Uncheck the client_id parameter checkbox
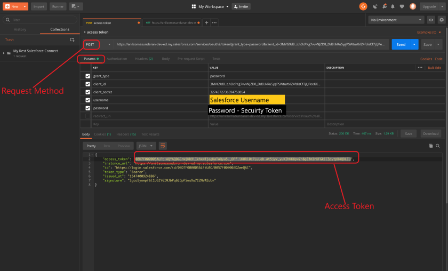448x271 pixels. (87, 84)
